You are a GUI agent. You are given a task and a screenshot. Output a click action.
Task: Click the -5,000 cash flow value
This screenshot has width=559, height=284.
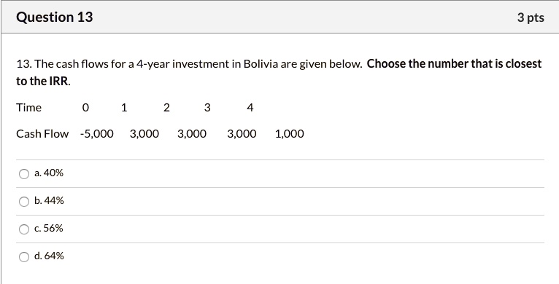pyautogui.click(x=97, y=134)
